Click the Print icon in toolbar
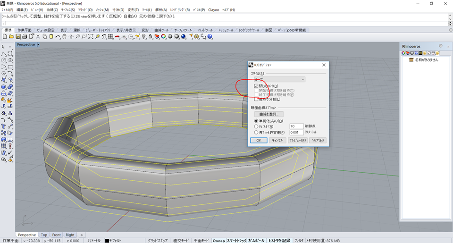Viewport: 453px width, 243px height. [25, 36]
